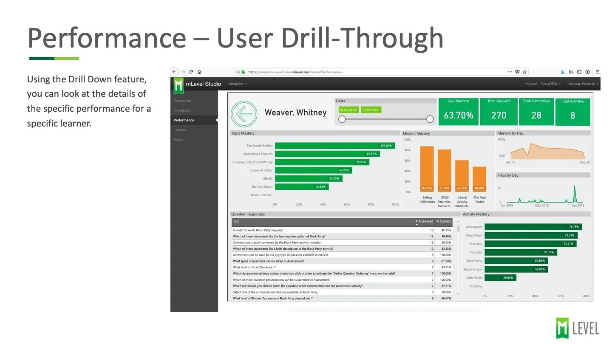Image resolution: width=612 pixels, height=344 pixels.
Task: Select row 'What level of Bloom's Taxonomy is Block Party aligned with?'
Action: (342, 298)
